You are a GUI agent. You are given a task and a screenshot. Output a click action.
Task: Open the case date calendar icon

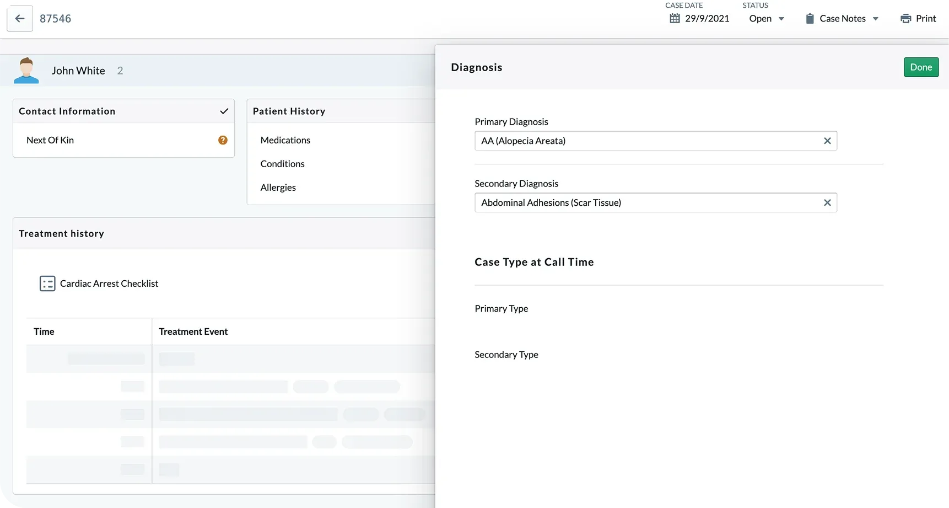[x=675, y=19]
